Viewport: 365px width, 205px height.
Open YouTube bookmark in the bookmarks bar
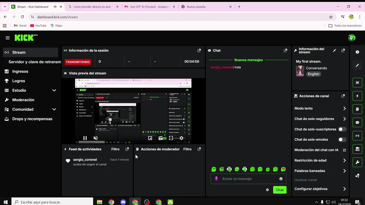tap(38, 26)
